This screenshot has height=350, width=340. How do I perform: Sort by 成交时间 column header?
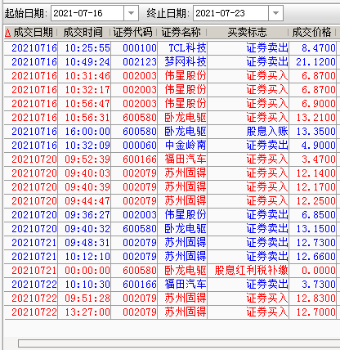[x=83, y=33]
